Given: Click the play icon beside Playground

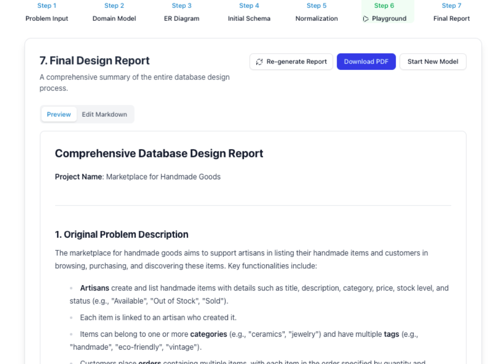Looking at the screenshot, I should click(x=365, y=19).
